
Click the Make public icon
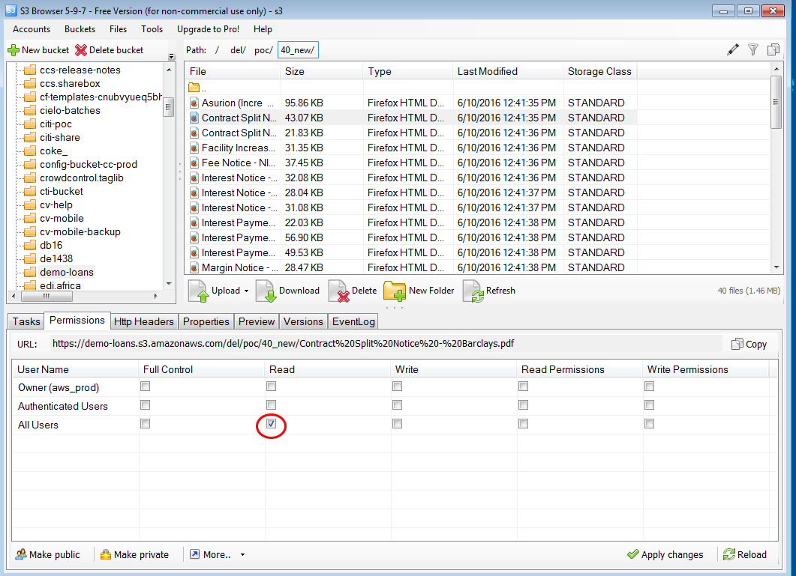coord(21,554)
